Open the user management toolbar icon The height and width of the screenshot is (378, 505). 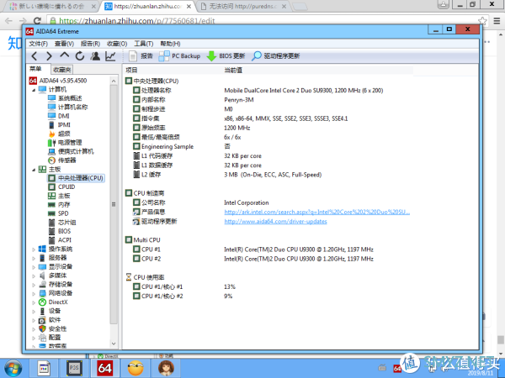point(95,56)
